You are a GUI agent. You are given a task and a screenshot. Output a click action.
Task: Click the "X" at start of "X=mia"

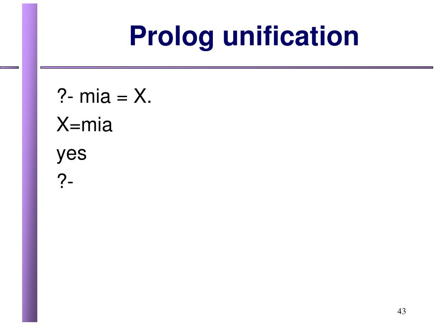coord(63,124)
